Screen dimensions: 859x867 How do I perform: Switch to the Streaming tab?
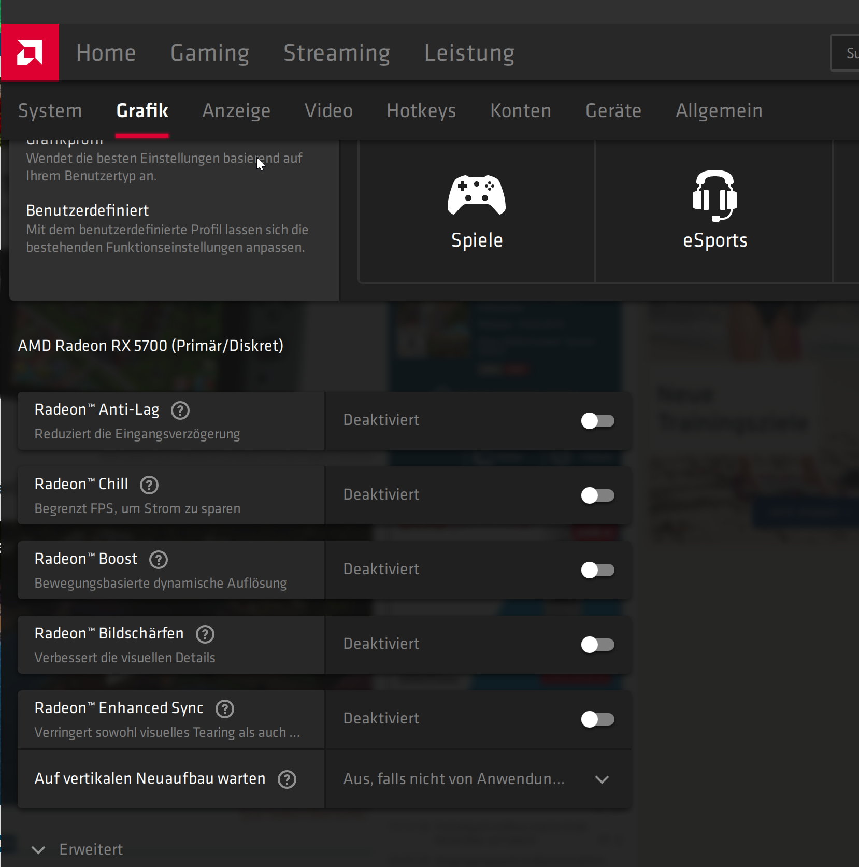click(337, 53)
